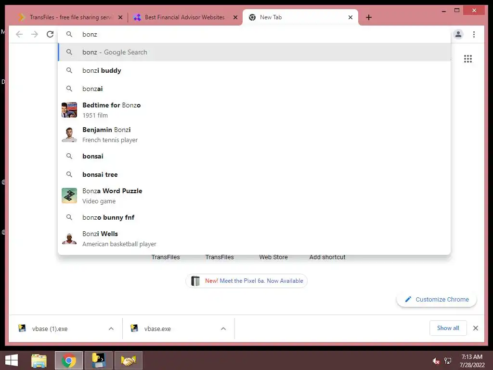Switch to Best Financial Advisor Websites tab
This screenshot has width=493, height=370.
[184, 17]
